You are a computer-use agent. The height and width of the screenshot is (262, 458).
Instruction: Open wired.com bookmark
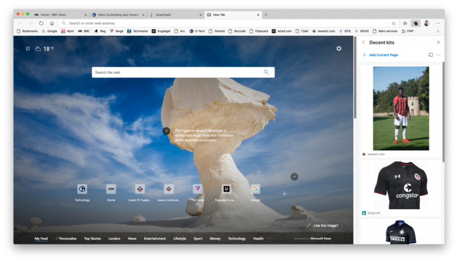pos(281,31)
